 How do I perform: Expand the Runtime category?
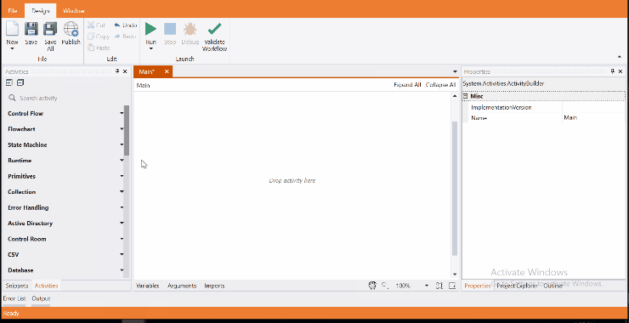[122, 161]
